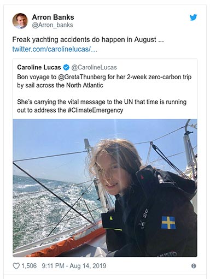Click the #ClimateEmergency hashtag
The height and width of the screenshot is (279, 210).
click(95, 110)
